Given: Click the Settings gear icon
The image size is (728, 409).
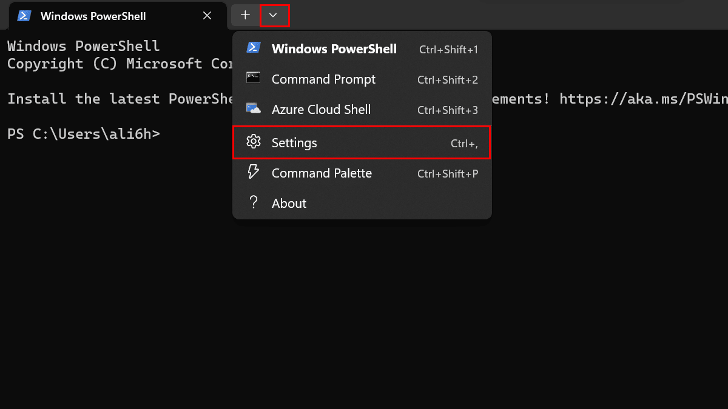Looking at the screenshot, I should tap(254, 142).
